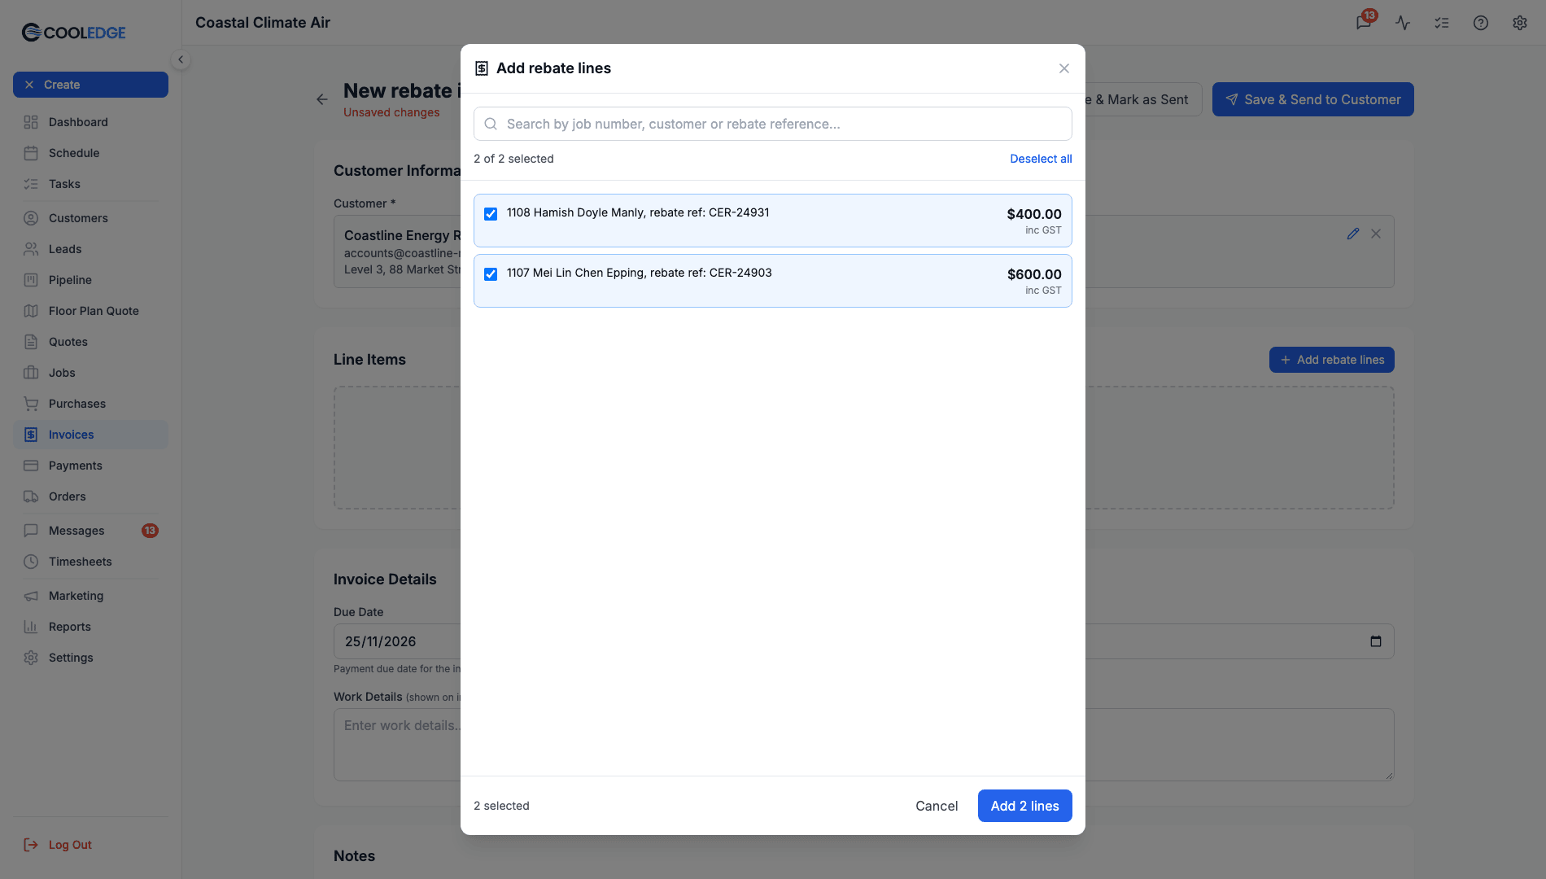Click the Timesheets clock icon
The width and height of the screenshot is (1546, 879).
(31, 562)
